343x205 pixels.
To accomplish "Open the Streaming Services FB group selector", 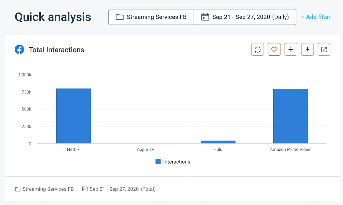I will tap(151, 17).
